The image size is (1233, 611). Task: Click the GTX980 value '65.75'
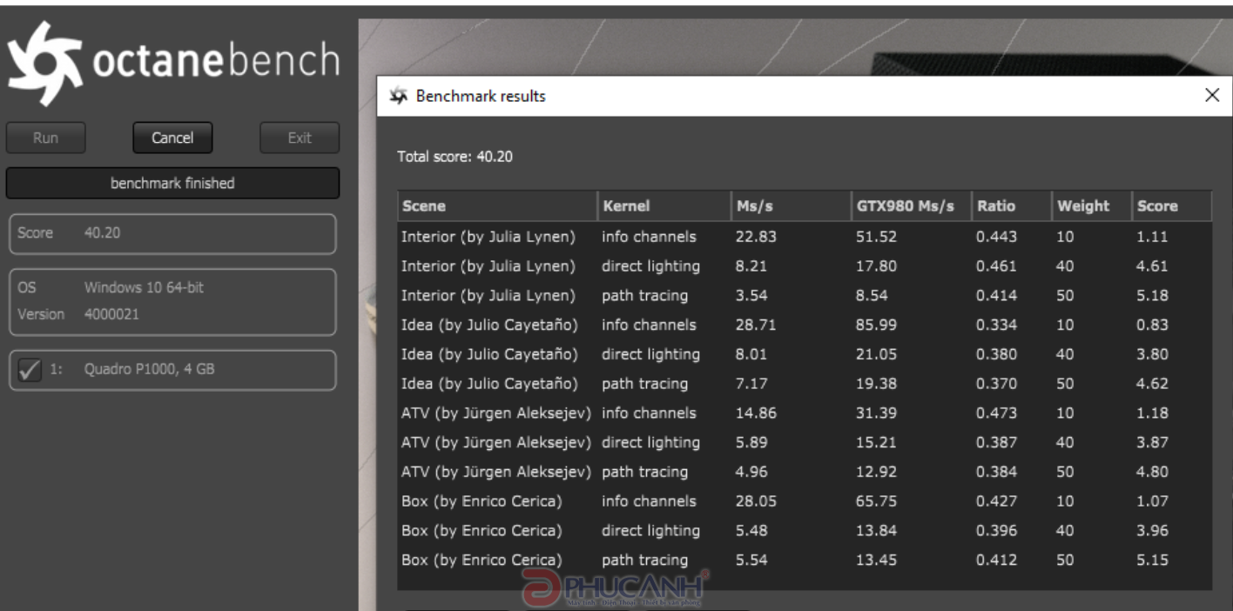(x=876, y=501)
